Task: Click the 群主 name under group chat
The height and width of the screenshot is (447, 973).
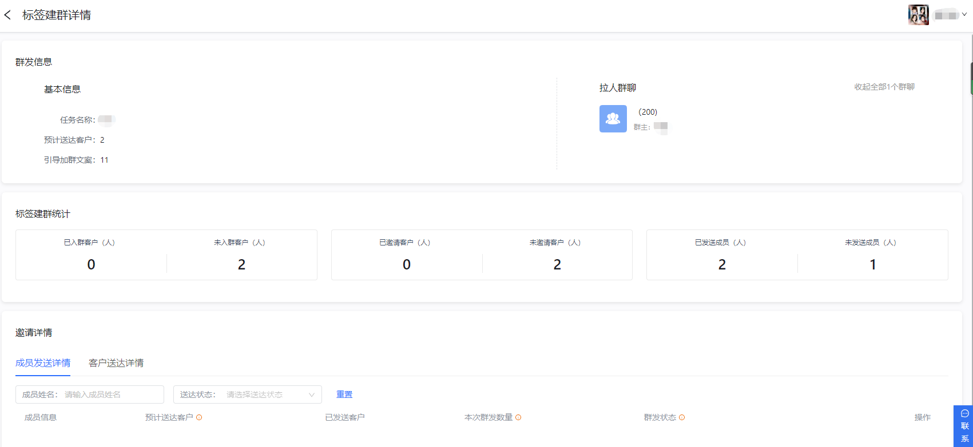Action: click(660, 127)
